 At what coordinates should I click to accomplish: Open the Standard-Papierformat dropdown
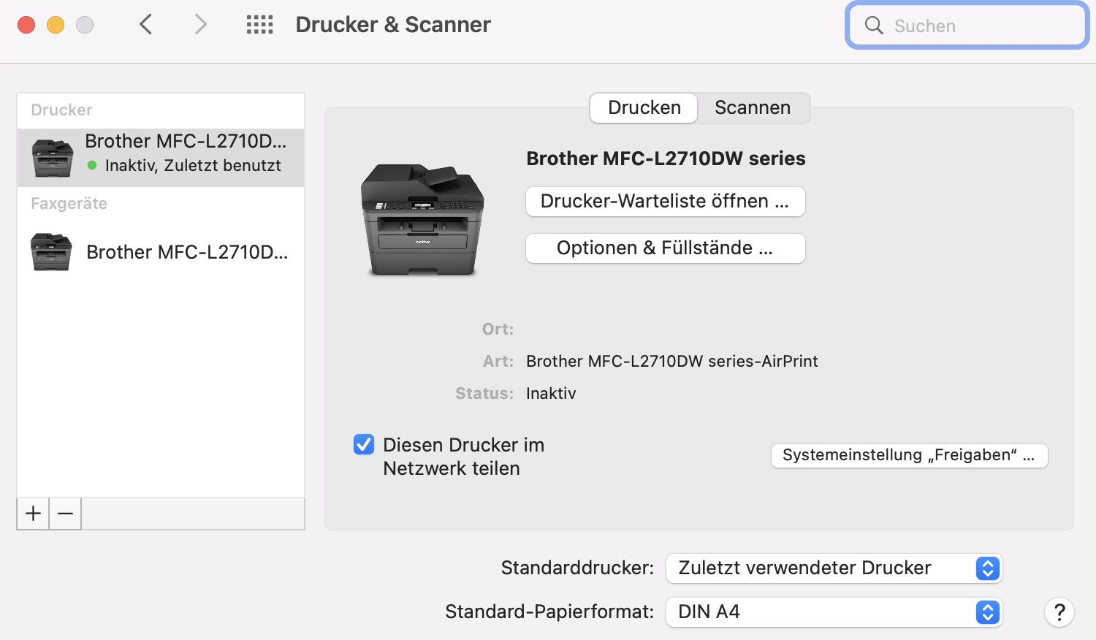tap(834, 612)
